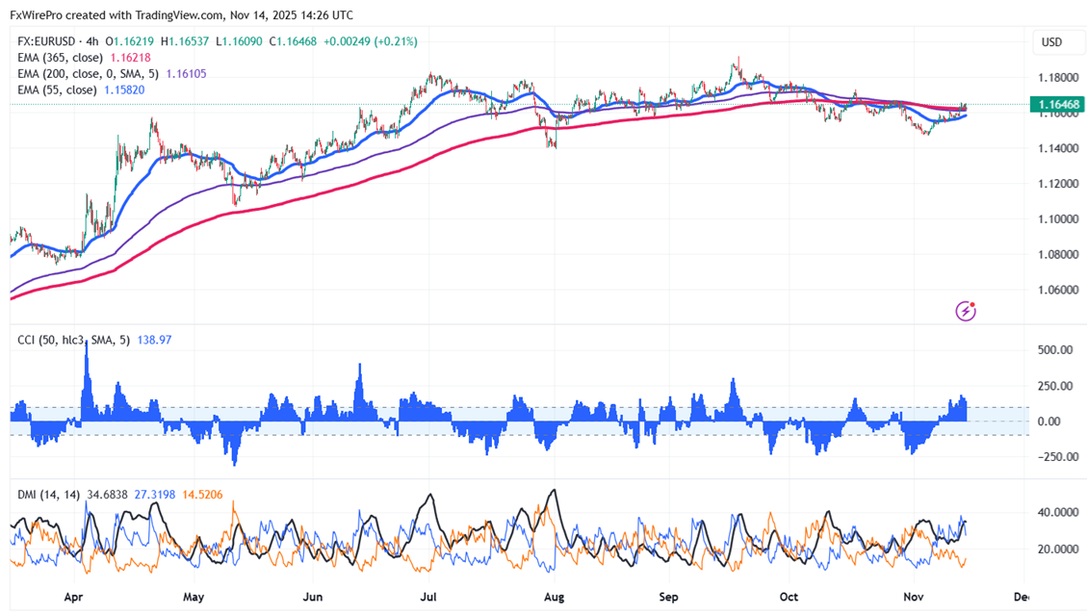Click the DMI +DI value 27.3198
This screenshot has height=613, width=1087.
point(155,495)
